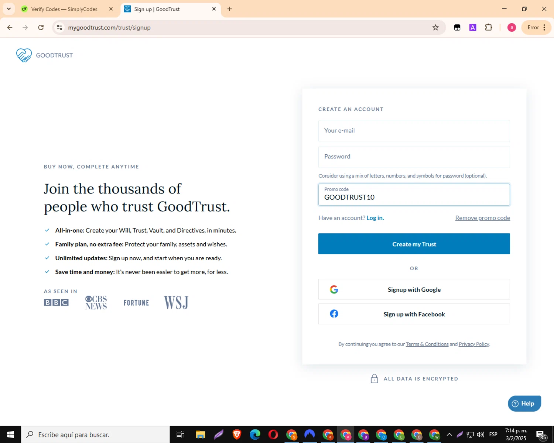
Task: View site information icon in address bar
Action: pos(59,27)
